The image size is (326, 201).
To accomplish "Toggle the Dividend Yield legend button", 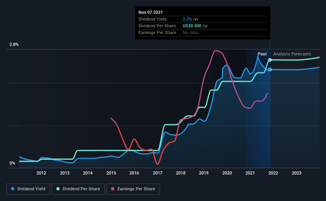I will pos(28,189).
